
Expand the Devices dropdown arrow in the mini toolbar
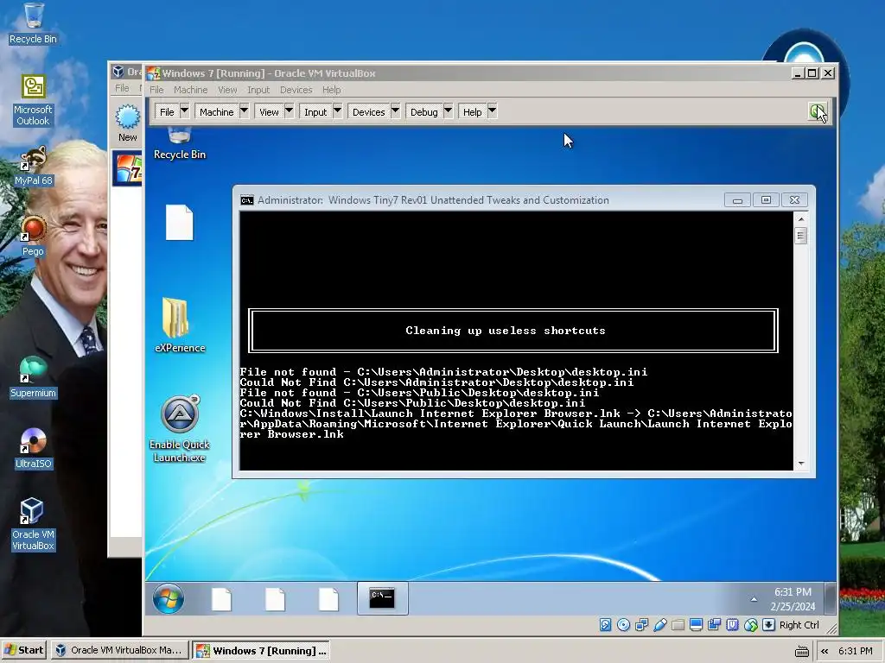(x=395, y=111)
